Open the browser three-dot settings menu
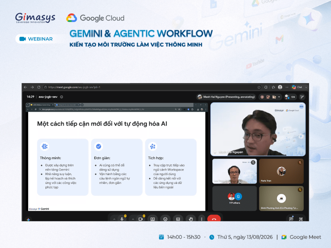This screenshot has height=248, width=331. point(287,87)
